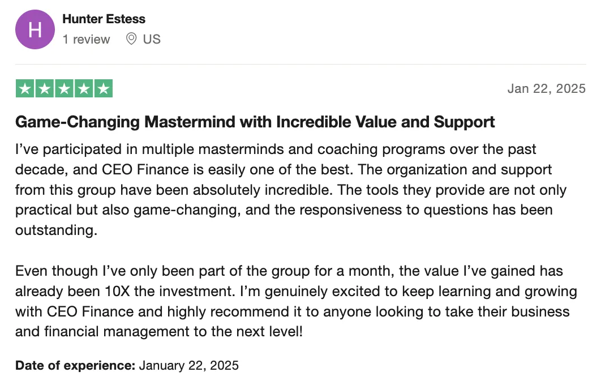
Task: Click the first green rating star
Action: point(25,88)
